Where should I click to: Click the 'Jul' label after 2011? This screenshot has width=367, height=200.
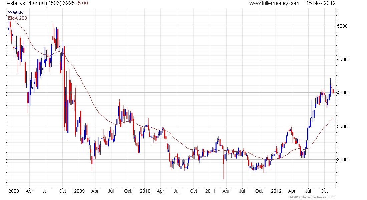[242, 191]
